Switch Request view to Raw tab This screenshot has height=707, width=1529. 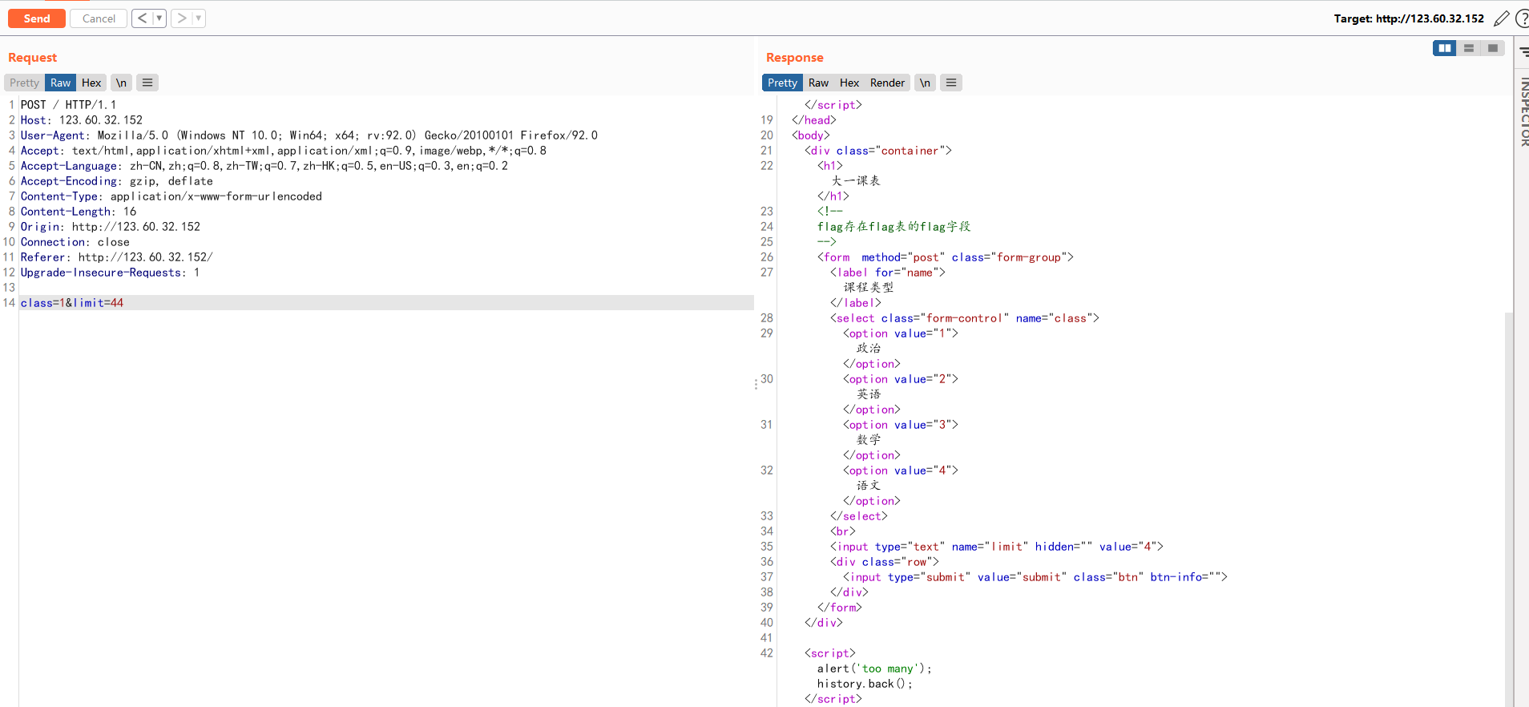[61, 83]
